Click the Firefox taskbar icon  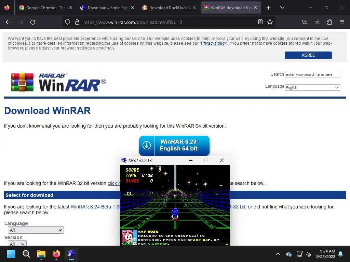(56, 254)
